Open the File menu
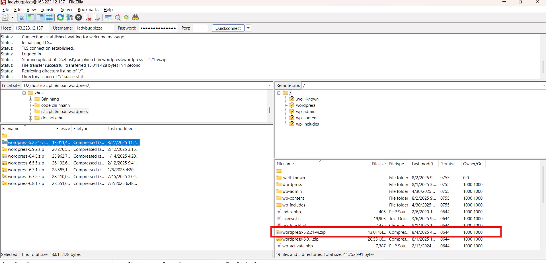The height and width of the screenshot is (263, 546). [6, 10]
